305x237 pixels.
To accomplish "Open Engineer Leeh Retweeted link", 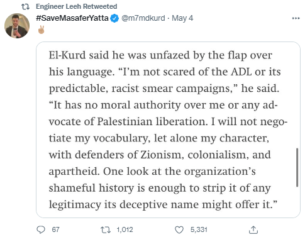I will click(x=77, y=6).
